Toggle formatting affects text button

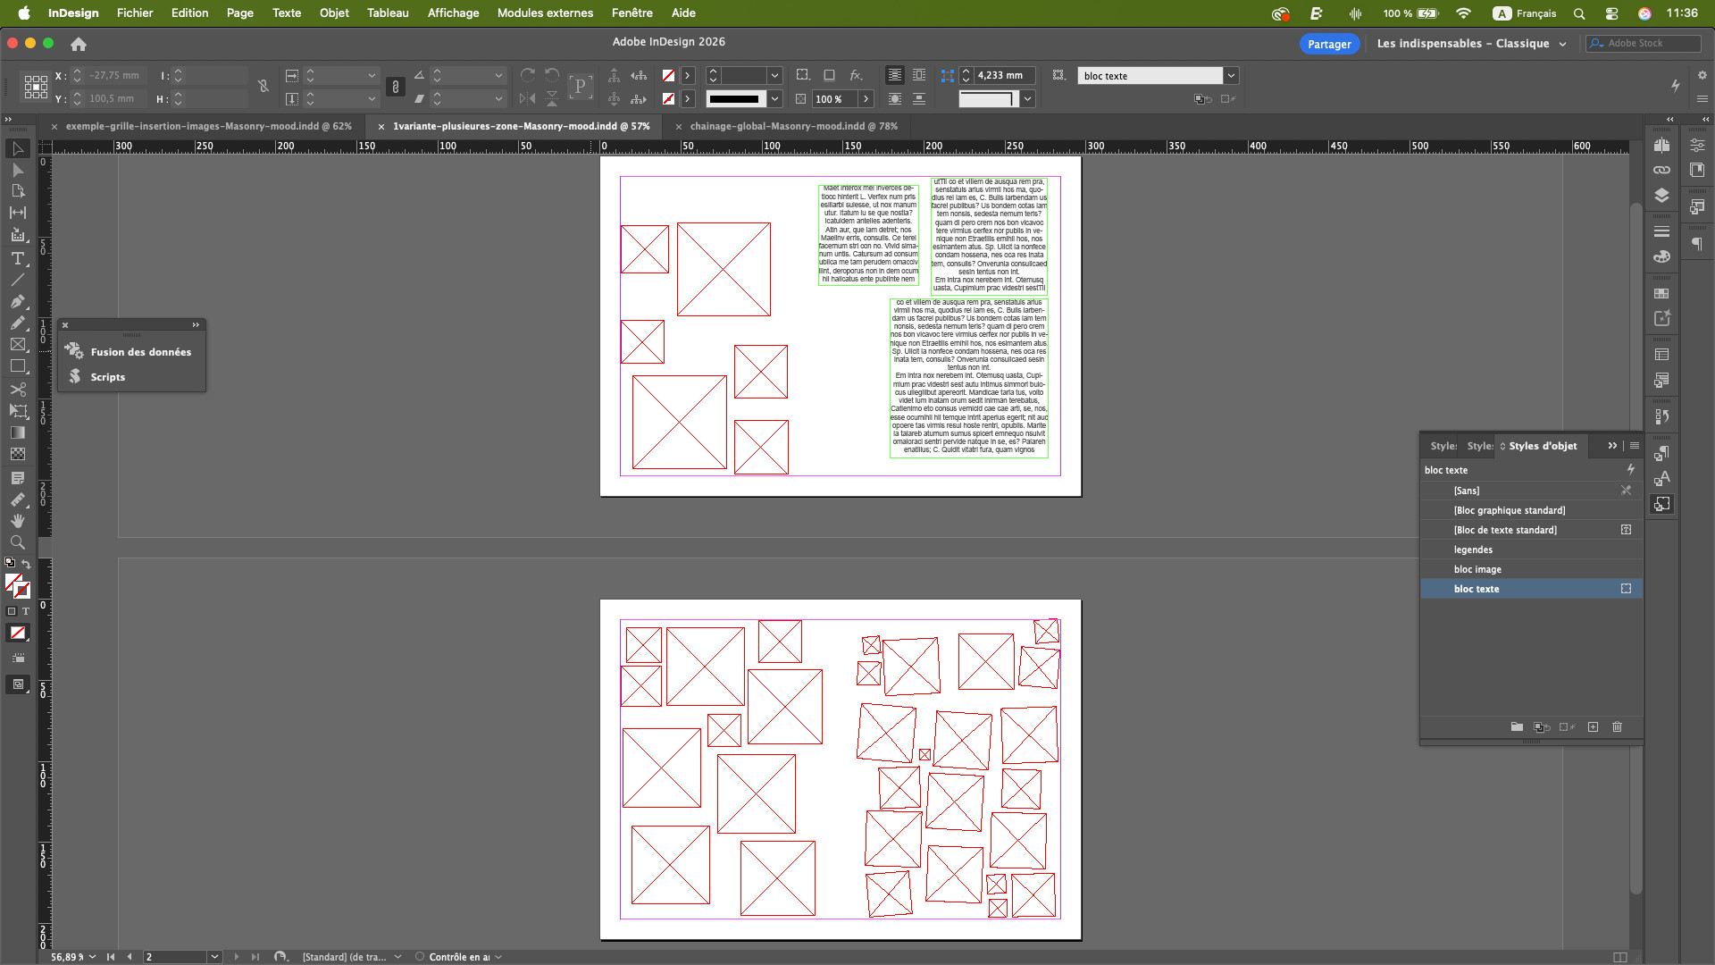26,612
